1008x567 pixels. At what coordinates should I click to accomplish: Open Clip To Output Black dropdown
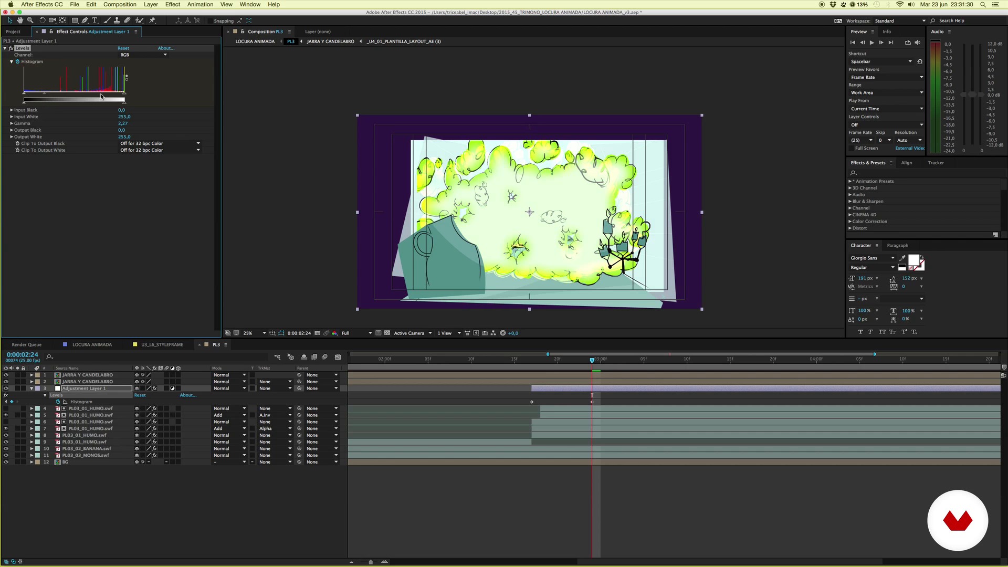point(160,143)
